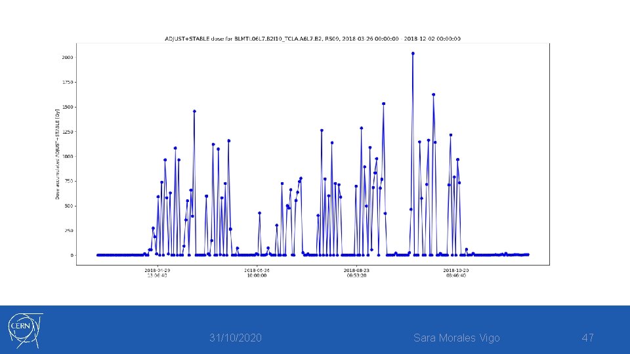Click y-axis tick label 2000

click(x=67, y=58)
